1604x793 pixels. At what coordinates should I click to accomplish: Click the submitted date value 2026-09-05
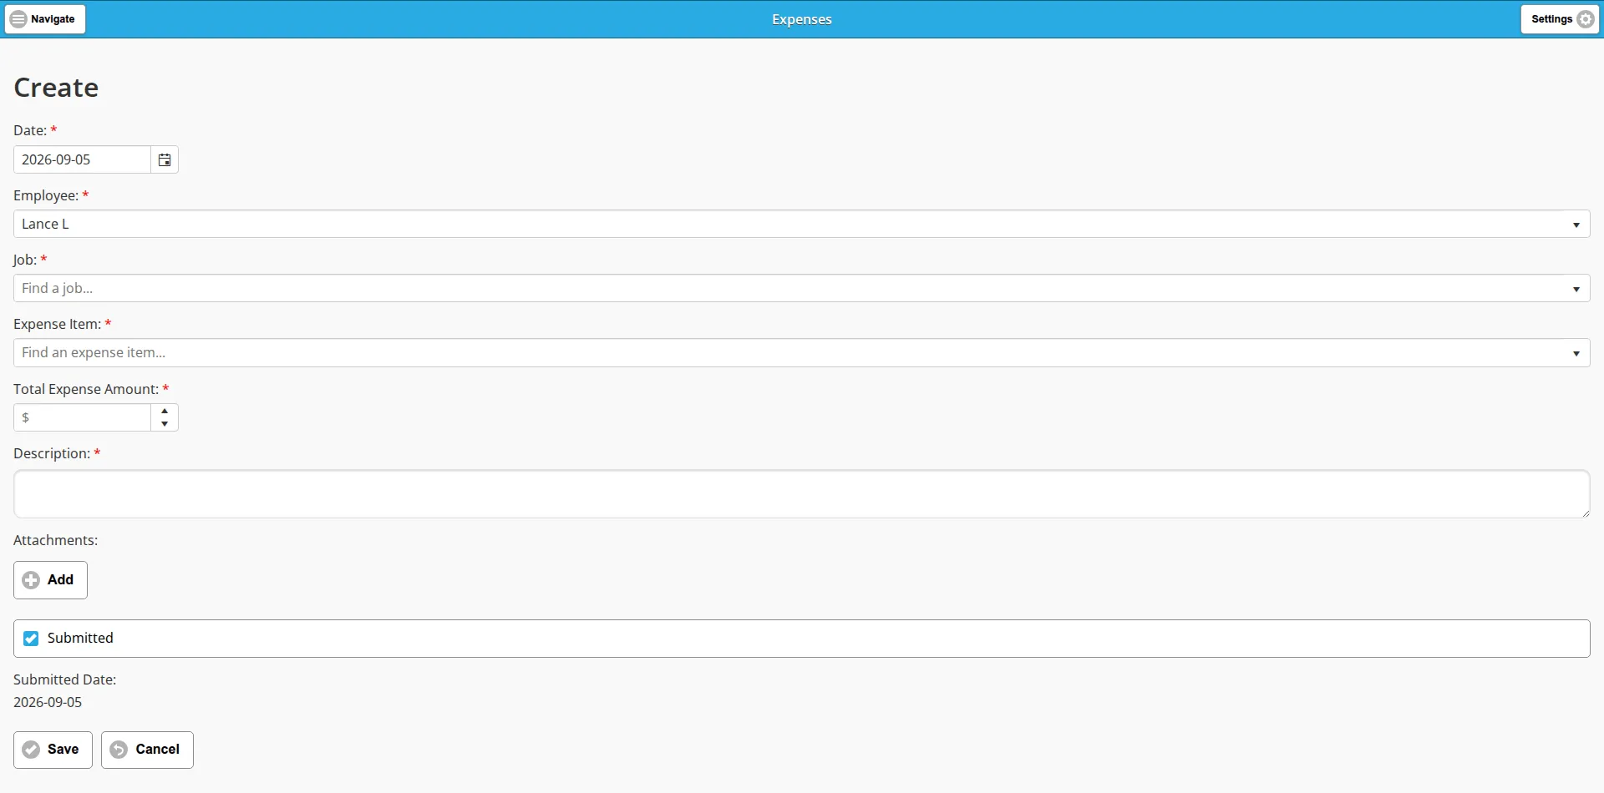coord(48,703)
